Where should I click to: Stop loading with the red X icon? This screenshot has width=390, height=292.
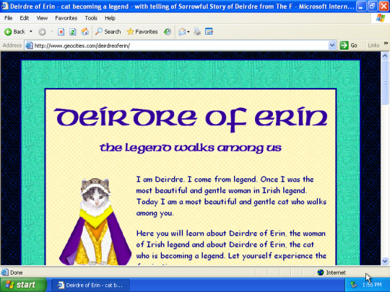(61, 32)
